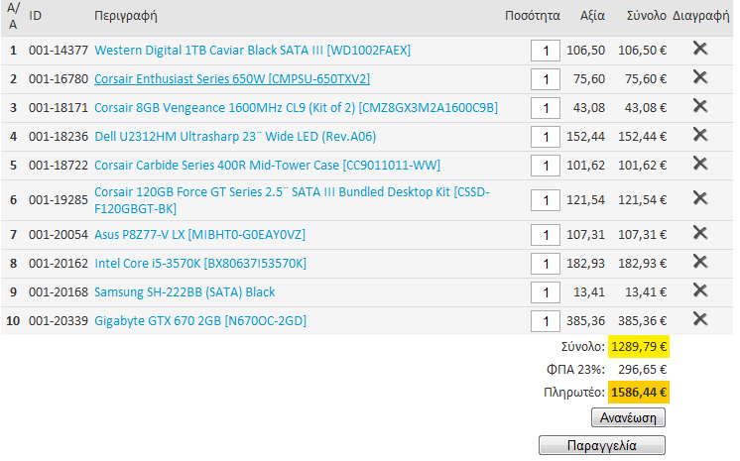This screenshot has height=461, width=740.
Task: Edit quantity field for Corsair Vengeance row
Action: coord(546,108)
